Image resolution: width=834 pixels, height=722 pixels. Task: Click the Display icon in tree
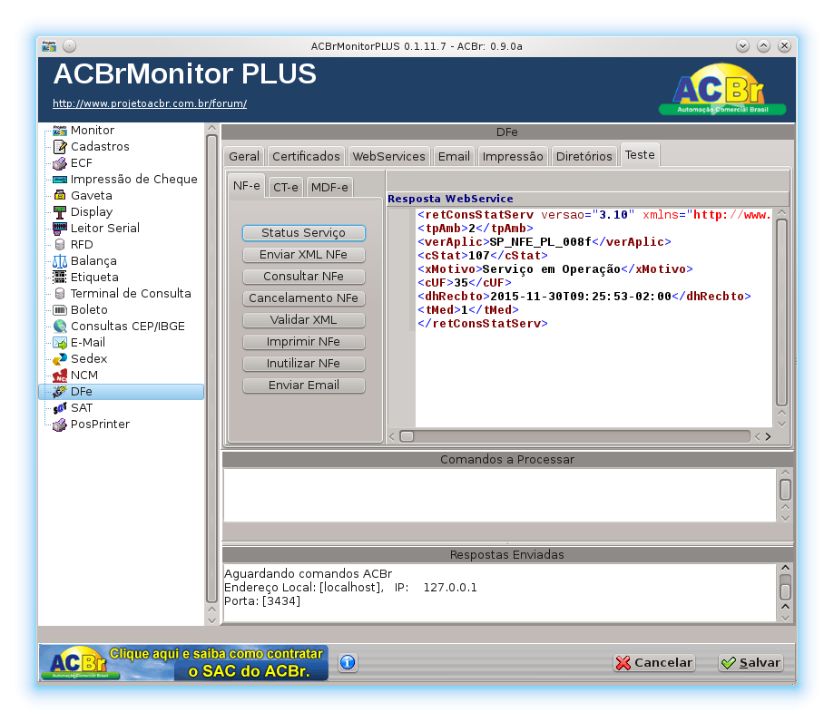point(60,212)
